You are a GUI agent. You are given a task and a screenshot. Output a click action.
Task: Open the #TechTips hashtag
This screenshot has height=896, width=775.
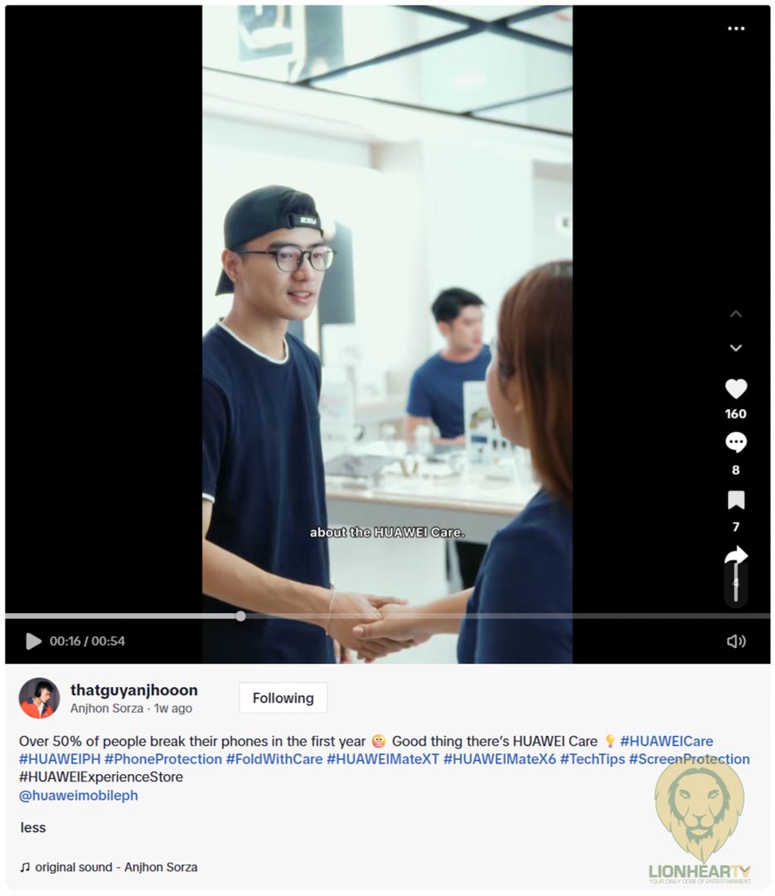pyautogui.click(x=593, y=759)
